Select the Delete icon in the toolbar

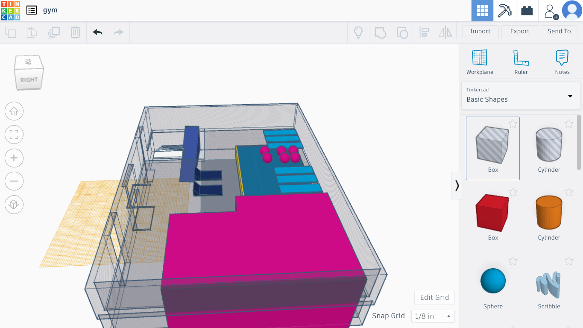click(75, 32)
